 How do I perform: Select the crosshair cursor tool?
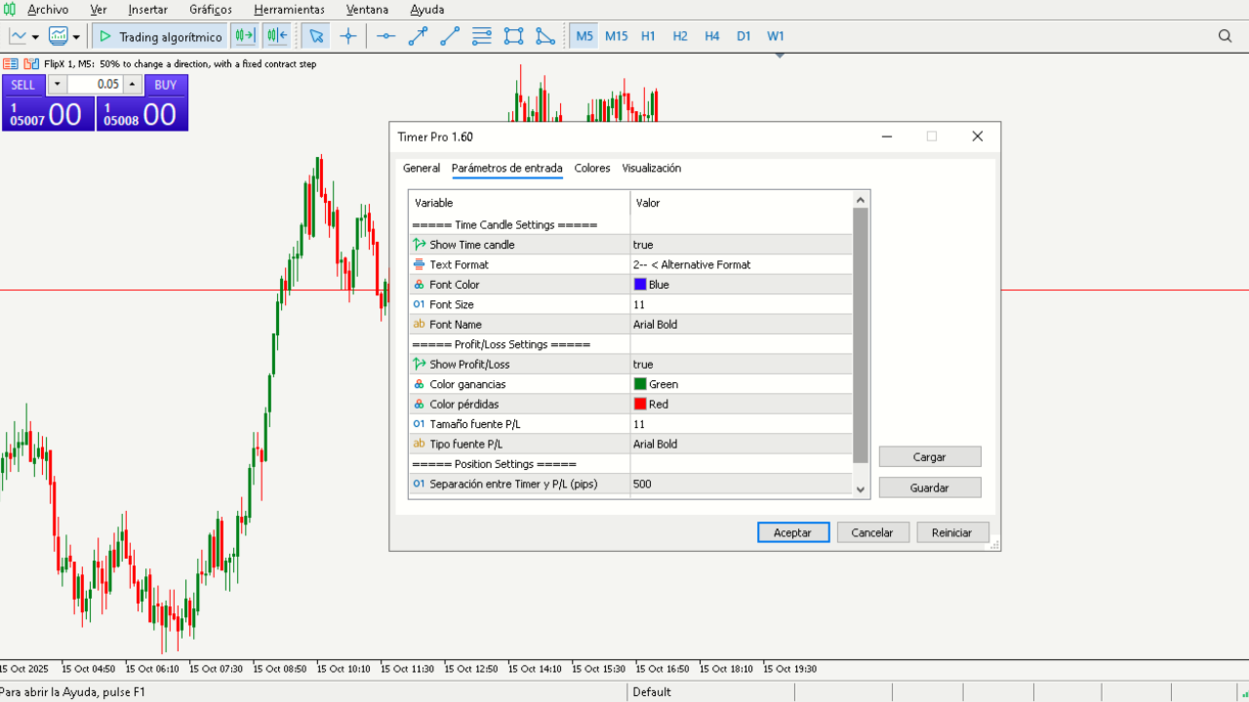coord(348,36)
